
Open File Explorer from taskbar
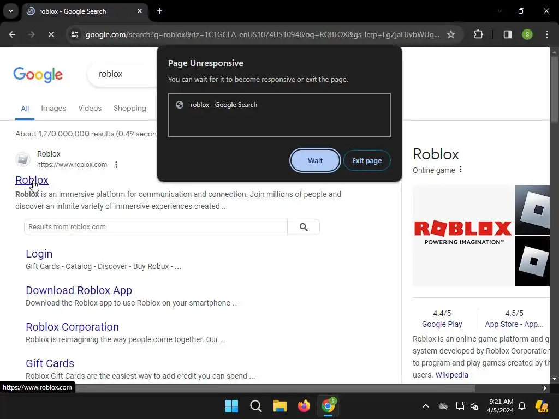coord(280,406)
